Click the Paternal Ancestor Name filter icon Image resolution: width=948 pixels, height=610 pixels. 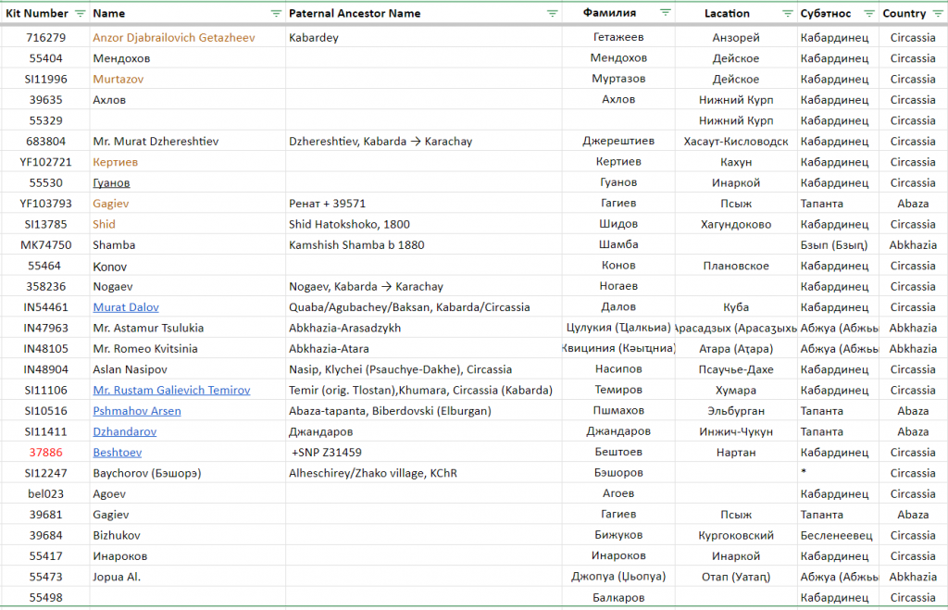pyautogui.click(x=553, y=14)
